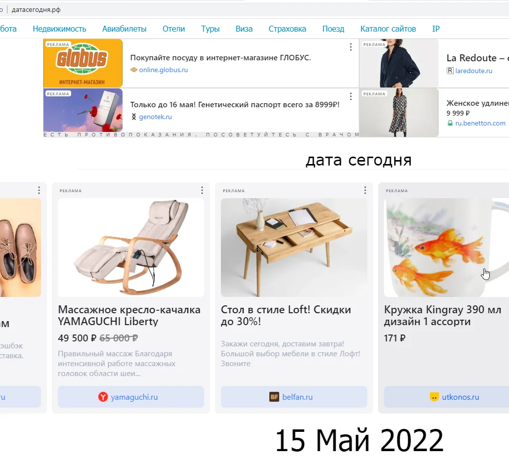Open the Страховка navigation link
The height and width of the screenshot is (461, 509).
[287, 29]
